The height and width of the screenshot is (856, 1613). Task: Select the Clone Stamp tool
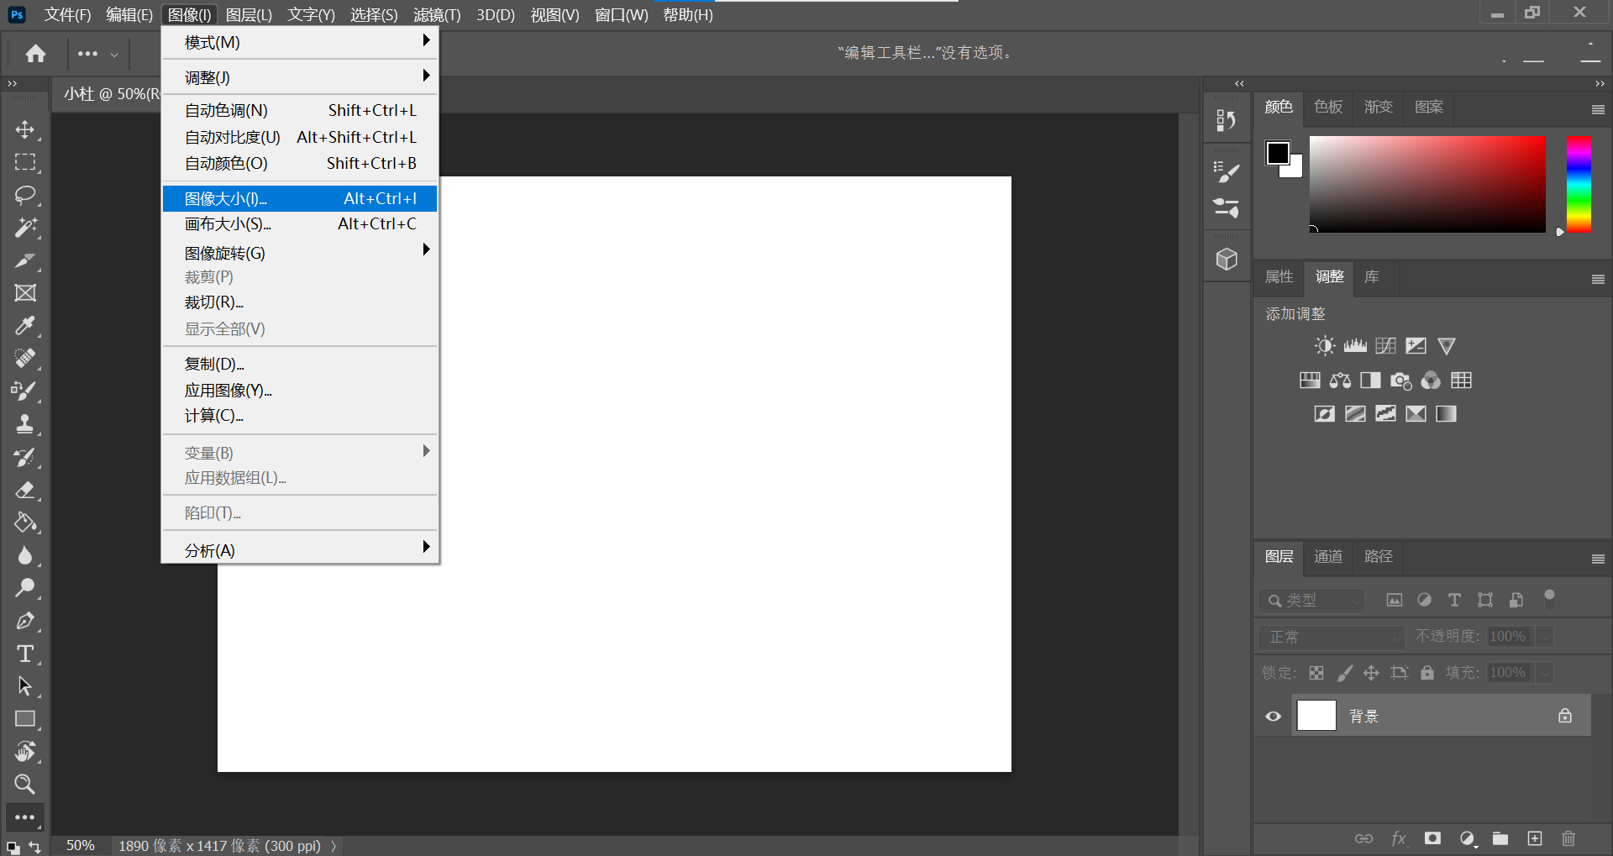coord(25,424)
